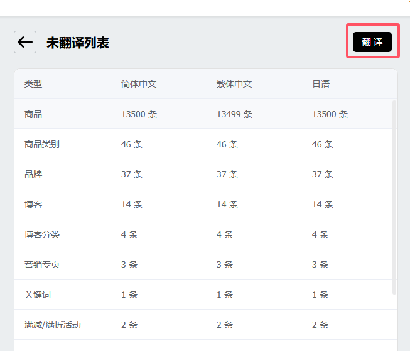
Task: Click the 繁体中文 column header
Action: pyautogui.click(x=234, y=84)
